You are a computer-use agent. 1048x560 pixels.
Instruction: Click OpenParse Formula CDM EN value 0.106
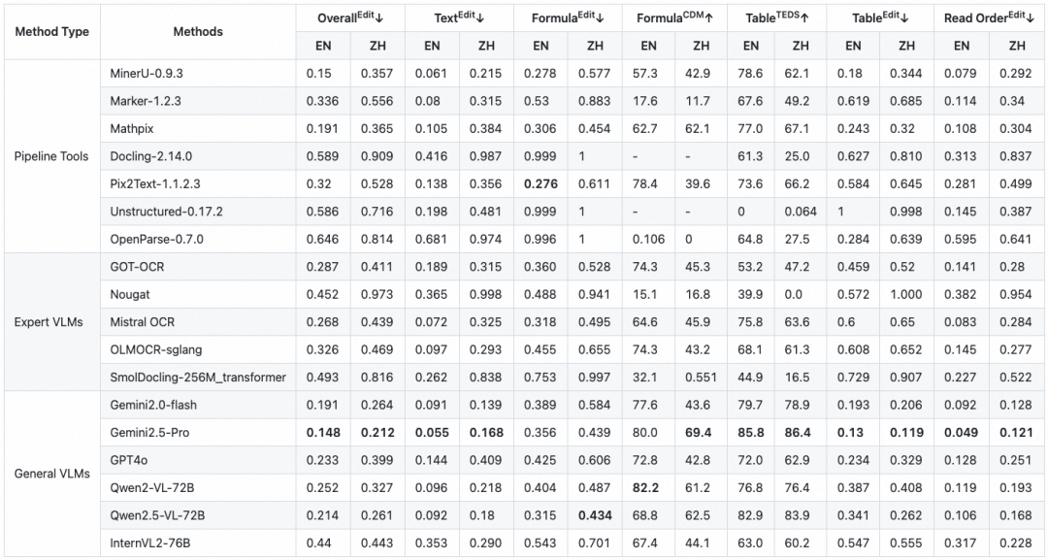pyautogui.click(x=648, y=239)
